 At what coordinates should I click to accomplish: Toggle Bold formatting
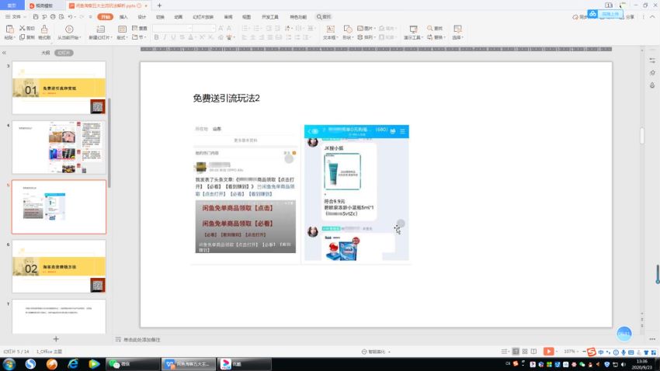coord(156,37)
